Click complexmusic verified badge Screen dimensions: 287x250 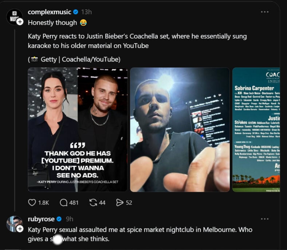[76, 12]
